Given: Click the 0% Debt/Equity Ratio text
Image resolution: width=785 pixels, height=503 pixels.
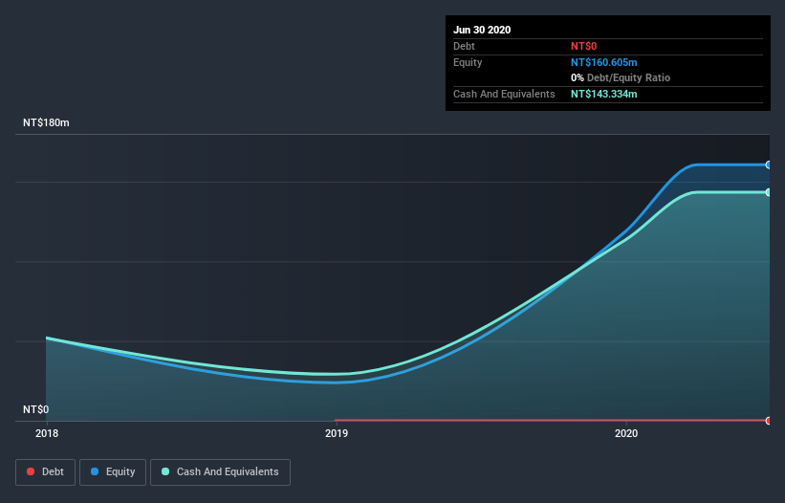Looking at the screenshot, I should click(x=621, y=77).
